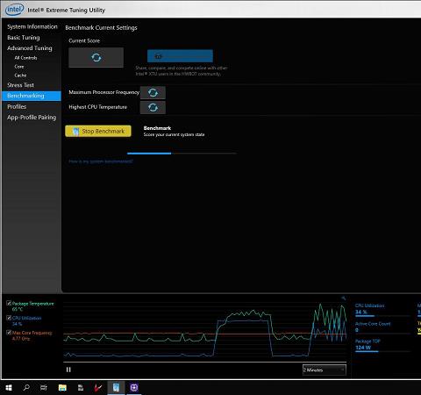Click the monitoring graph area

[204, 331]
